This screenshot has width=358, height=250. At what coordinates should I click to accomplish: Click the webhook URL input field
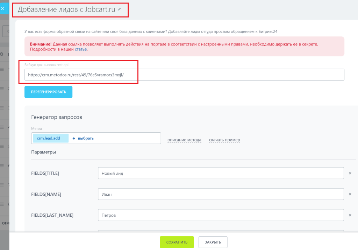[184, 75]
